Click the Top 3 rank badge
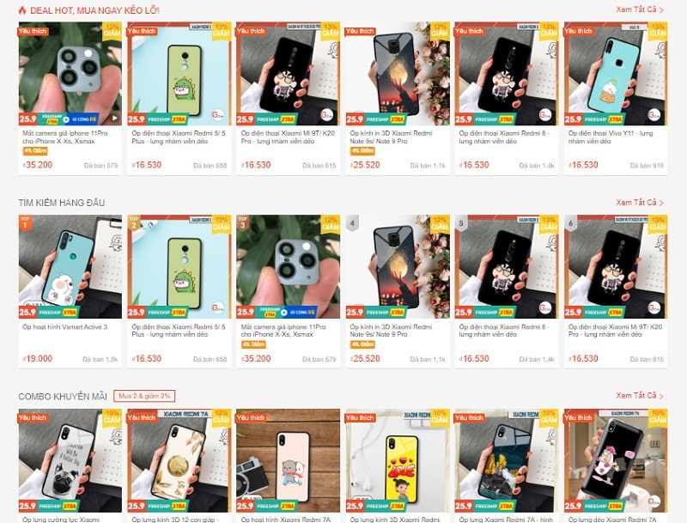The width and height of the screenshot is (687, 523). point(243,223)
